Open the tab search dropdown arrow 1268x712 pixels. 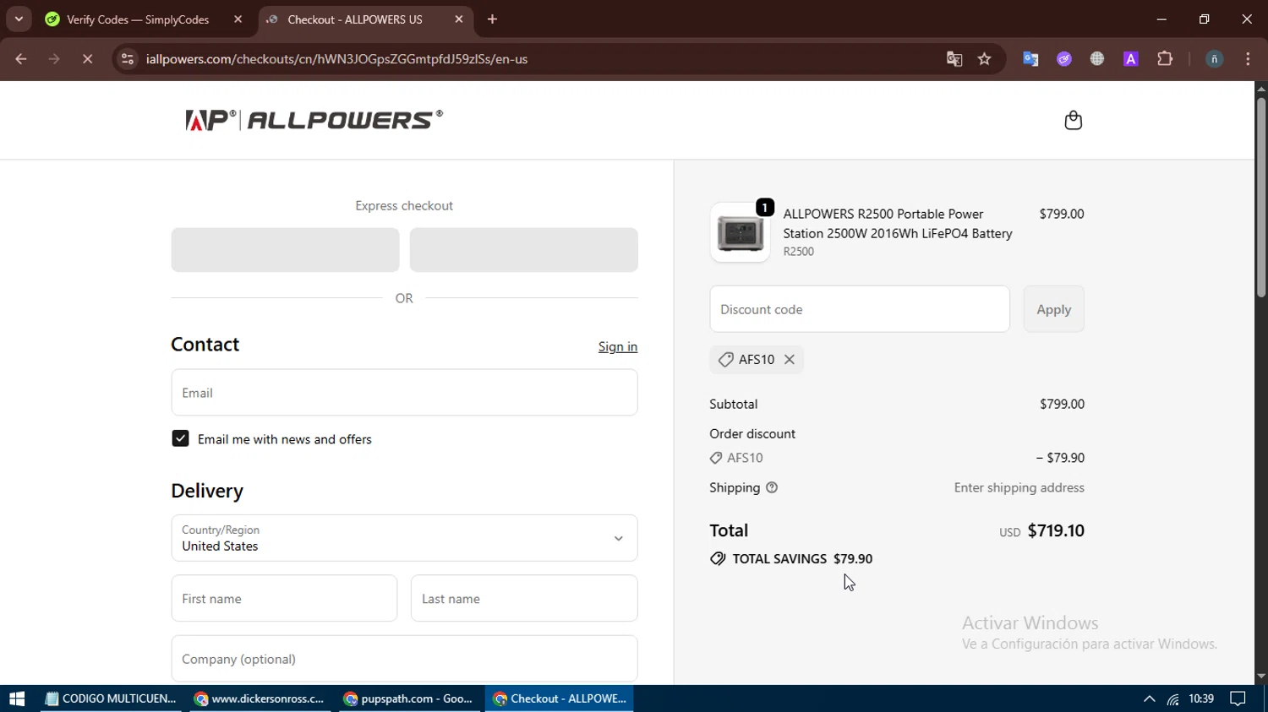pos(19,19)
